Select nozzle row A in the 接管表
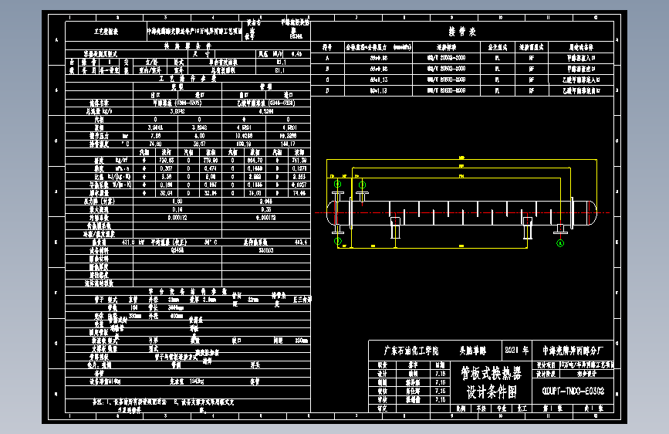Screen dimensions: 669x434 (462, 58)
